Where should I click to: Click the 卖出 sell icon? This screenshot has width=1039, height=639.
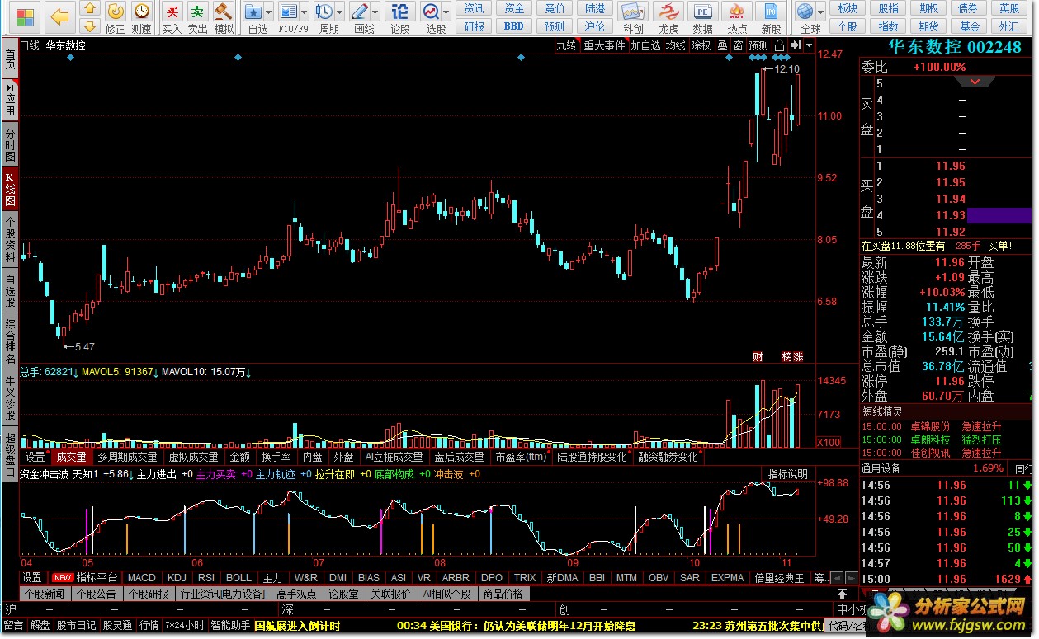(198, 11)
